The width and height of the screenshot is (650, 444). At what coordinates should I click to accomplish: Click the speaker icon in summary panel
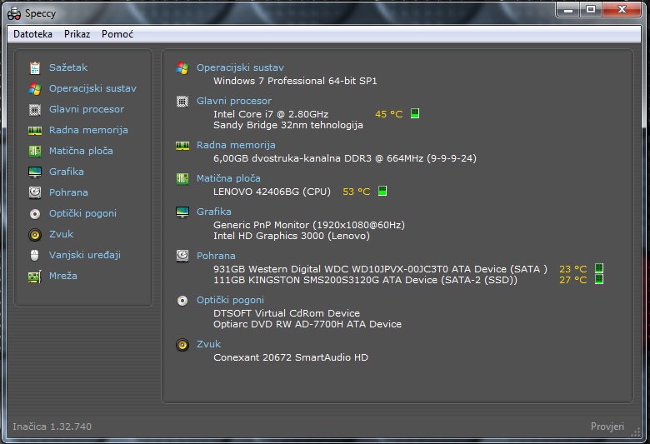[182, 345]
